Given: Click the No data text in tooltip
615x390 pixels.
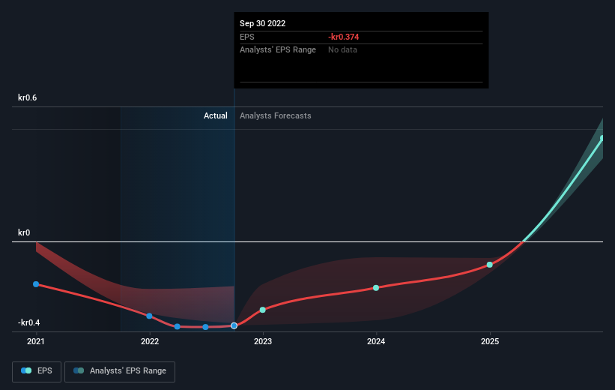Looking at the screenshot, I should click(x=342, y=50).
